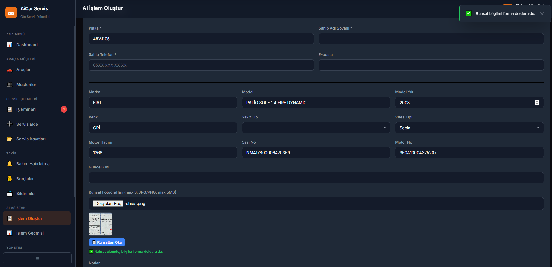Viewport: 552px width, 267px height.
Task: Open Bakım Hatırlatma page
Action: pyautogui.click(x=37, y=164)
